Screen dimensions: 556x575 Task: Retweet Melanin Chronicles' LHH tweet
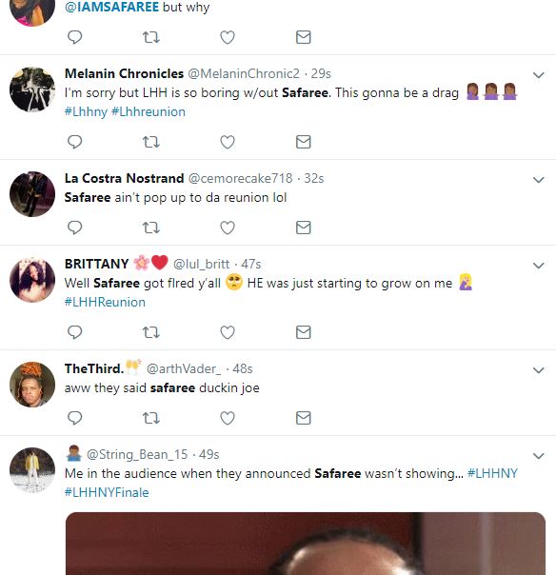[x=150, y=142]
